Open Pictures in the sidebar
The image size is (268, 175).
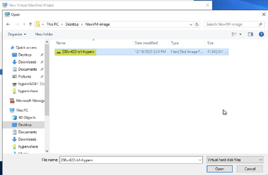(x=25, y=76)
